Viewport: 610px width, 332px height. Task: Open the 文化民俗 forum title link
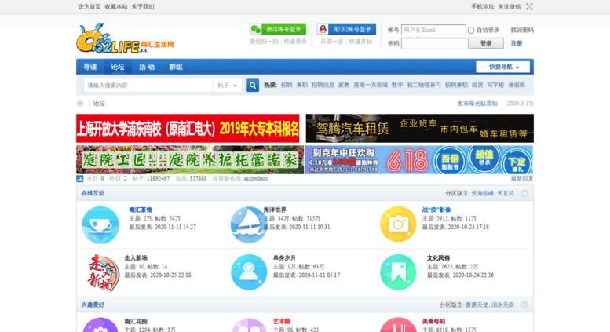point(438,258)
